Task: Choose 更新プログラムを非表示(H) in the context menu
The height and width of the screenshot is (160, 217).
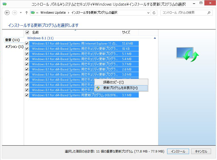Action: (x=121, y=88)
